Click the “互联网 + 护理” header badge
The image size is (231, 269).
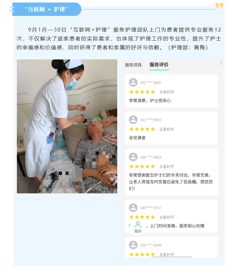47,9
